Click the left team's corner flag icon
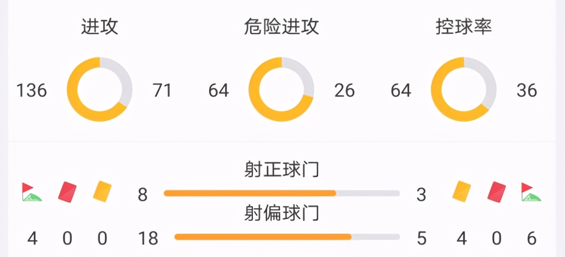Image resolution: width=565 pixels, height=257 pixels. [32, 192]
